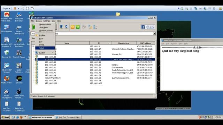223x125 pixels.
Task: Expand the Radmin submenu
Action: point(45,53)
